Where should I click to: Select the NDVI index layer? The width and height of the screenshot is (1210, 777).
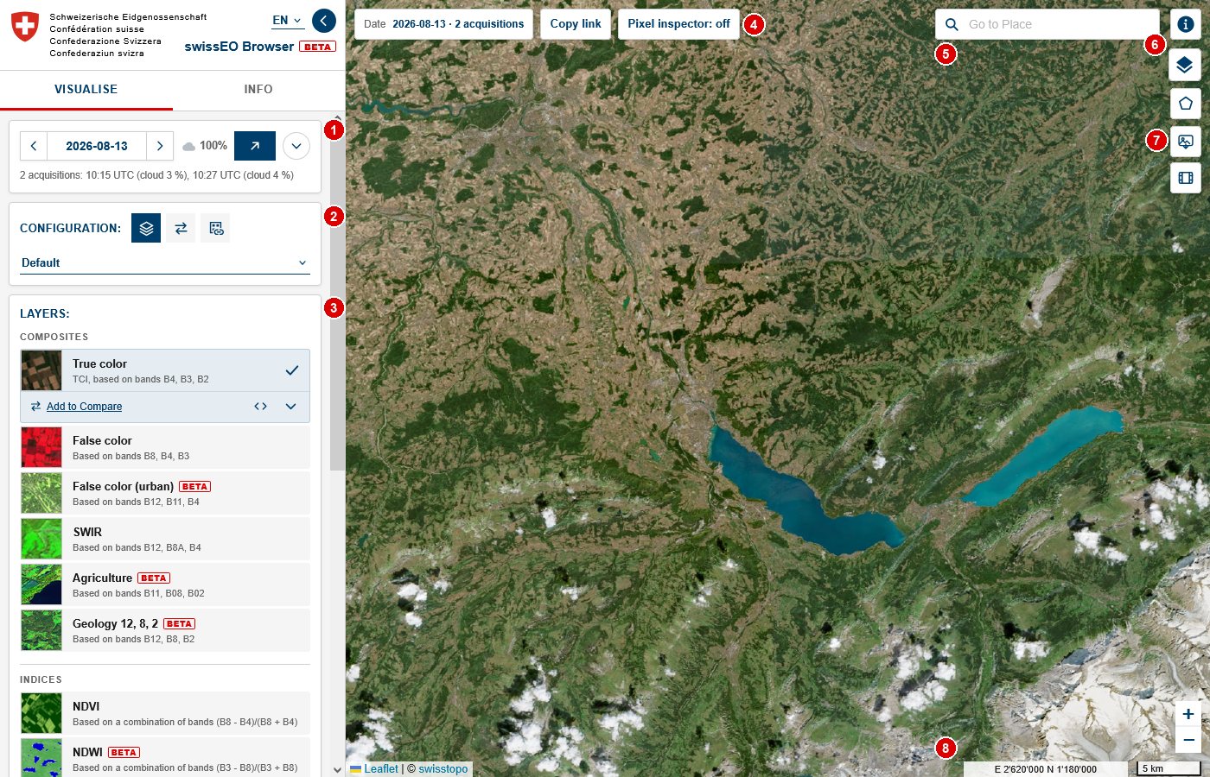165,713
